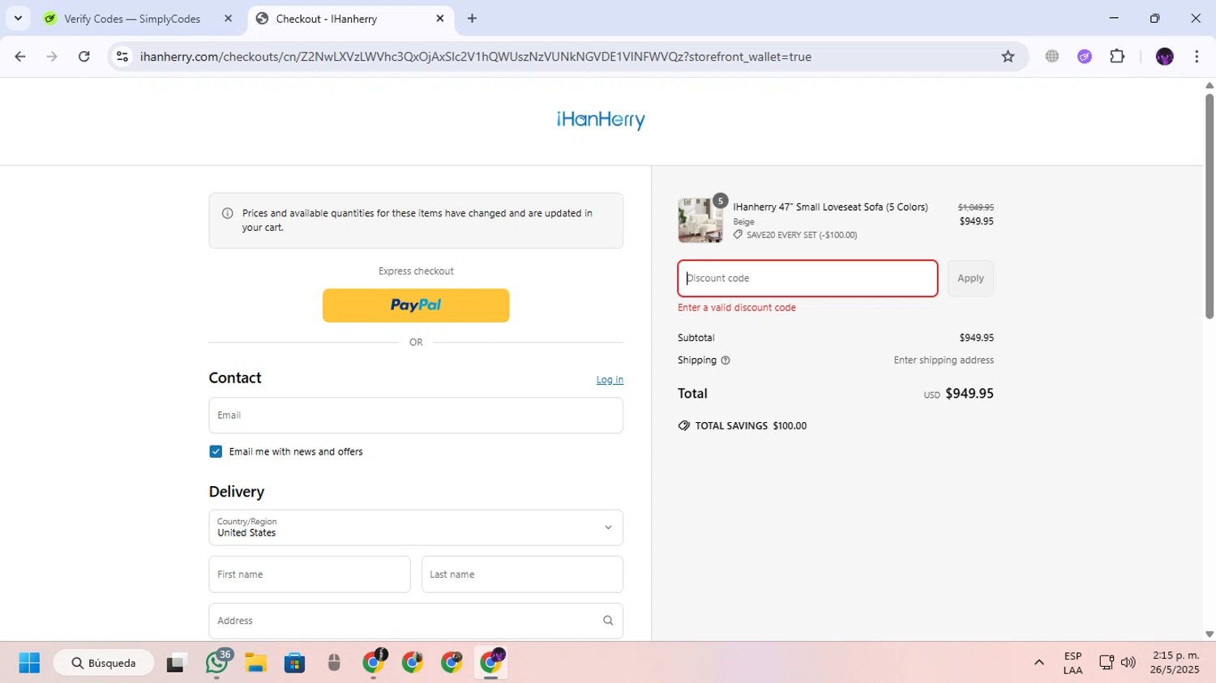Click the First name field

310,574
